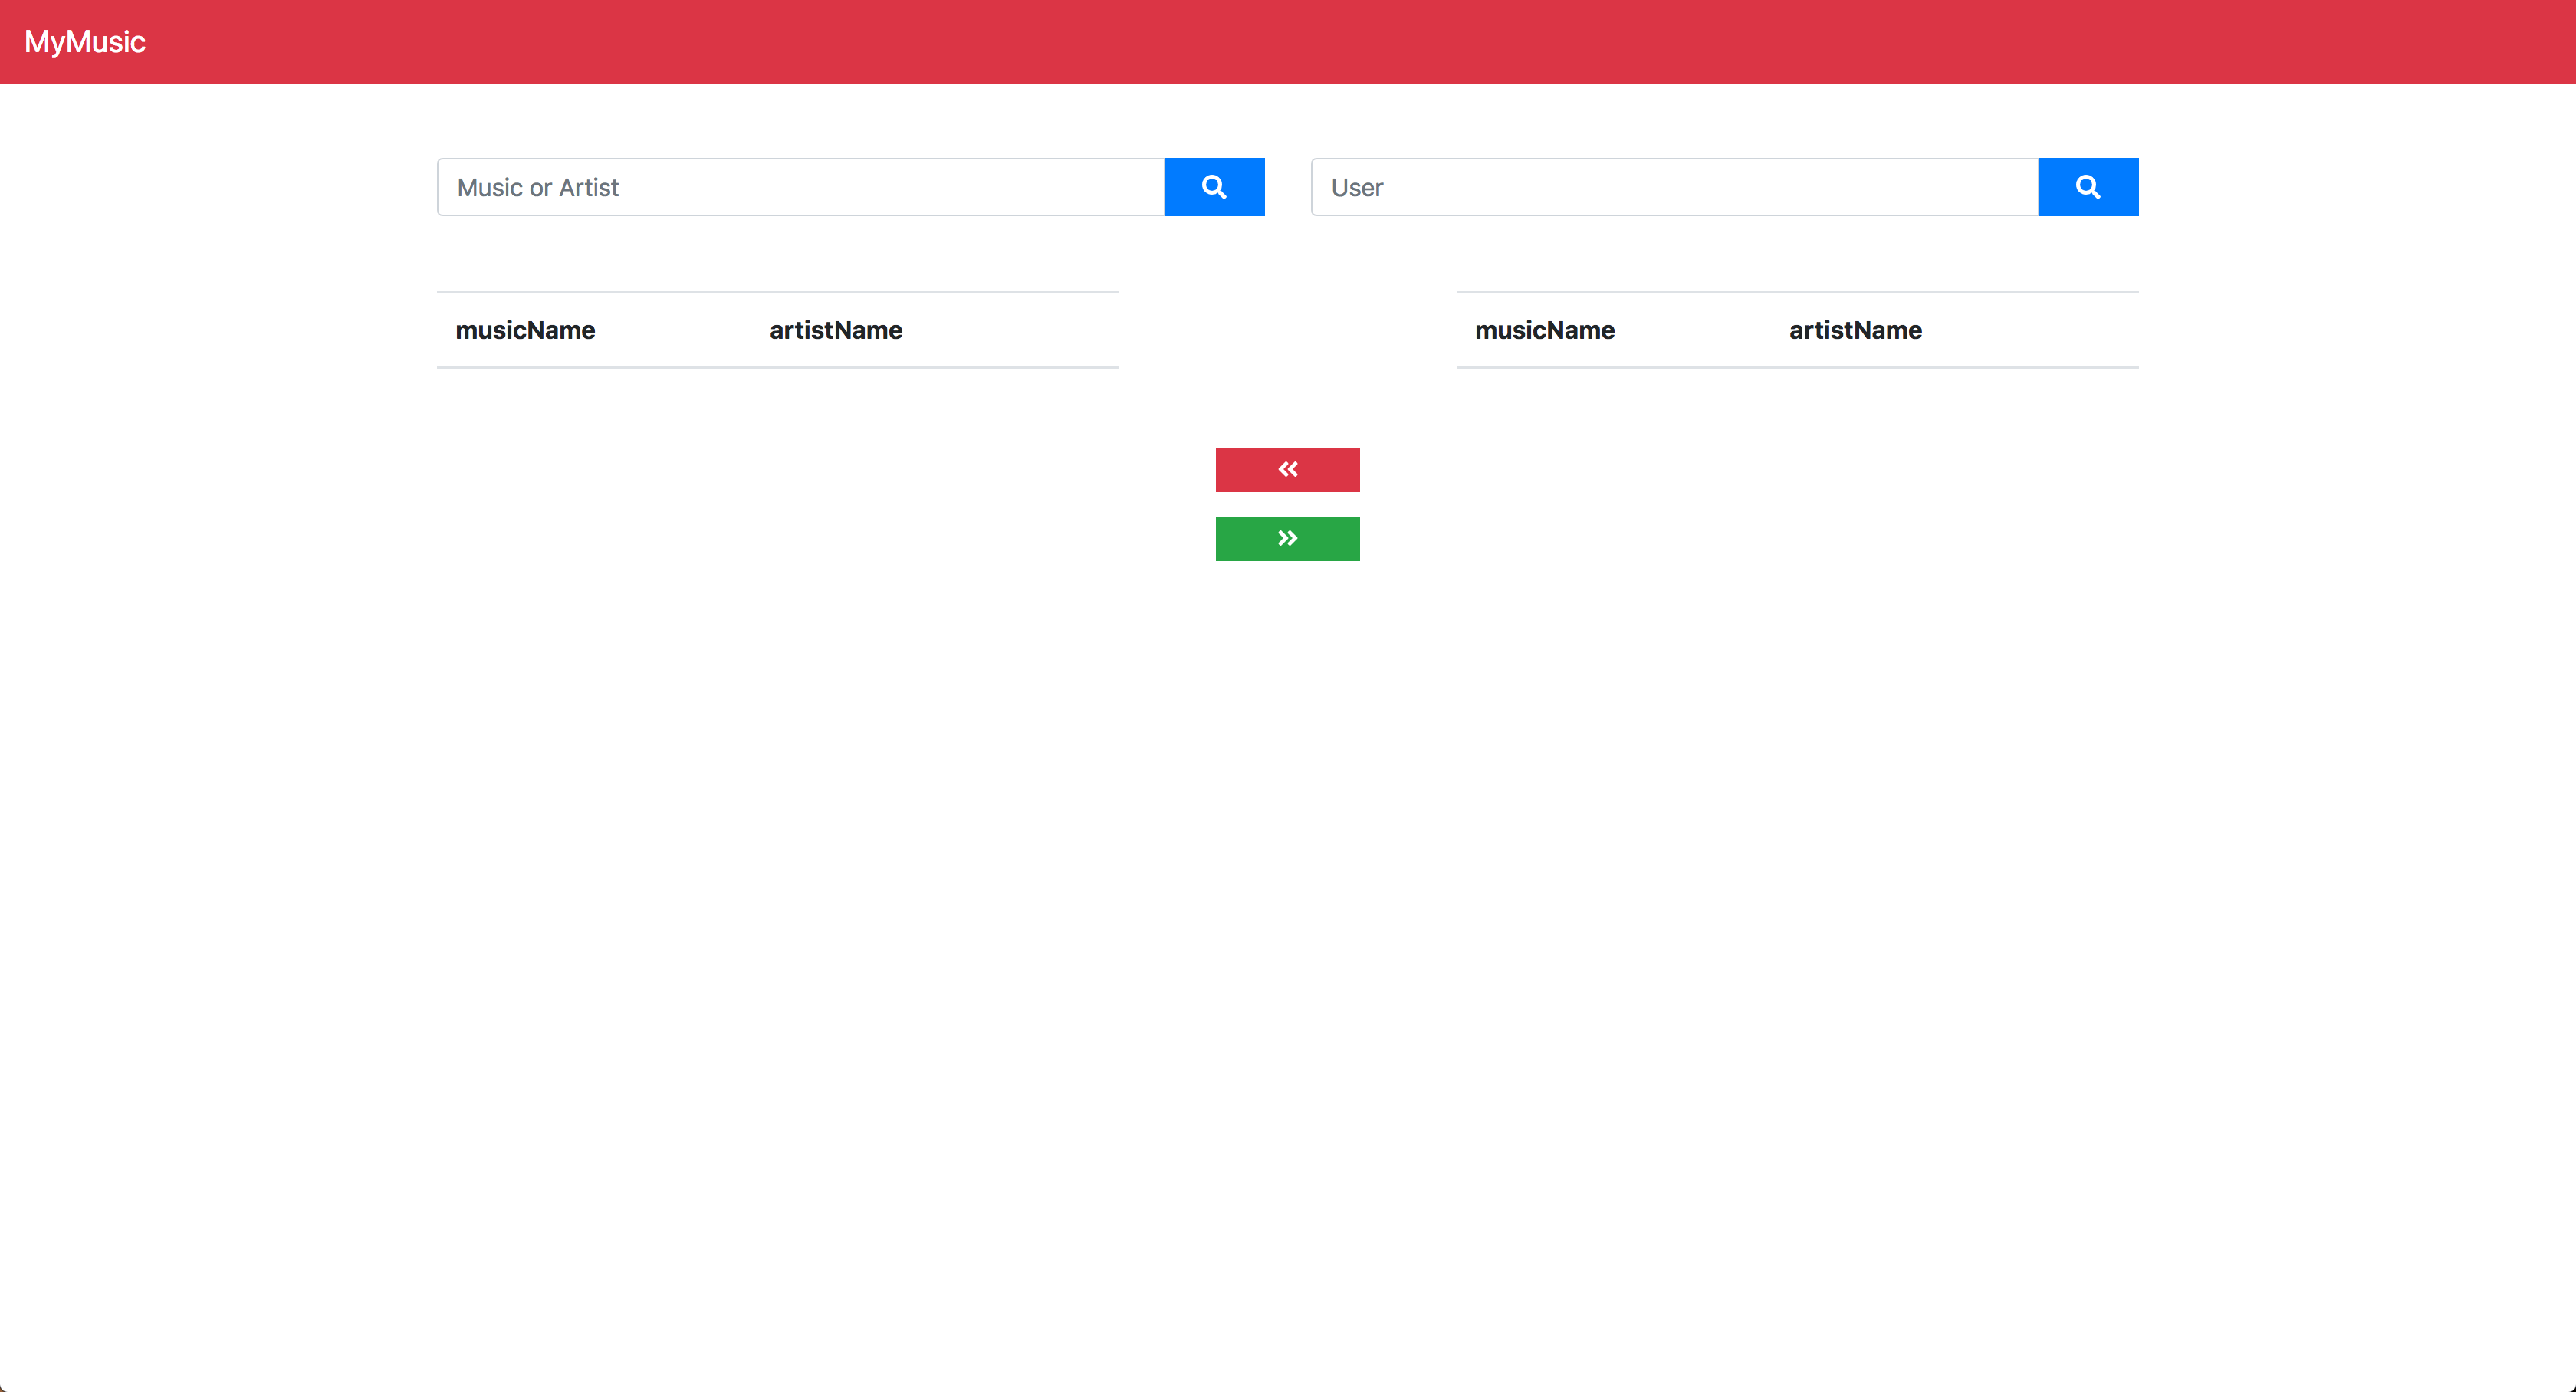
Task: Click musicName header in right table
Action: coord(1544,330)
